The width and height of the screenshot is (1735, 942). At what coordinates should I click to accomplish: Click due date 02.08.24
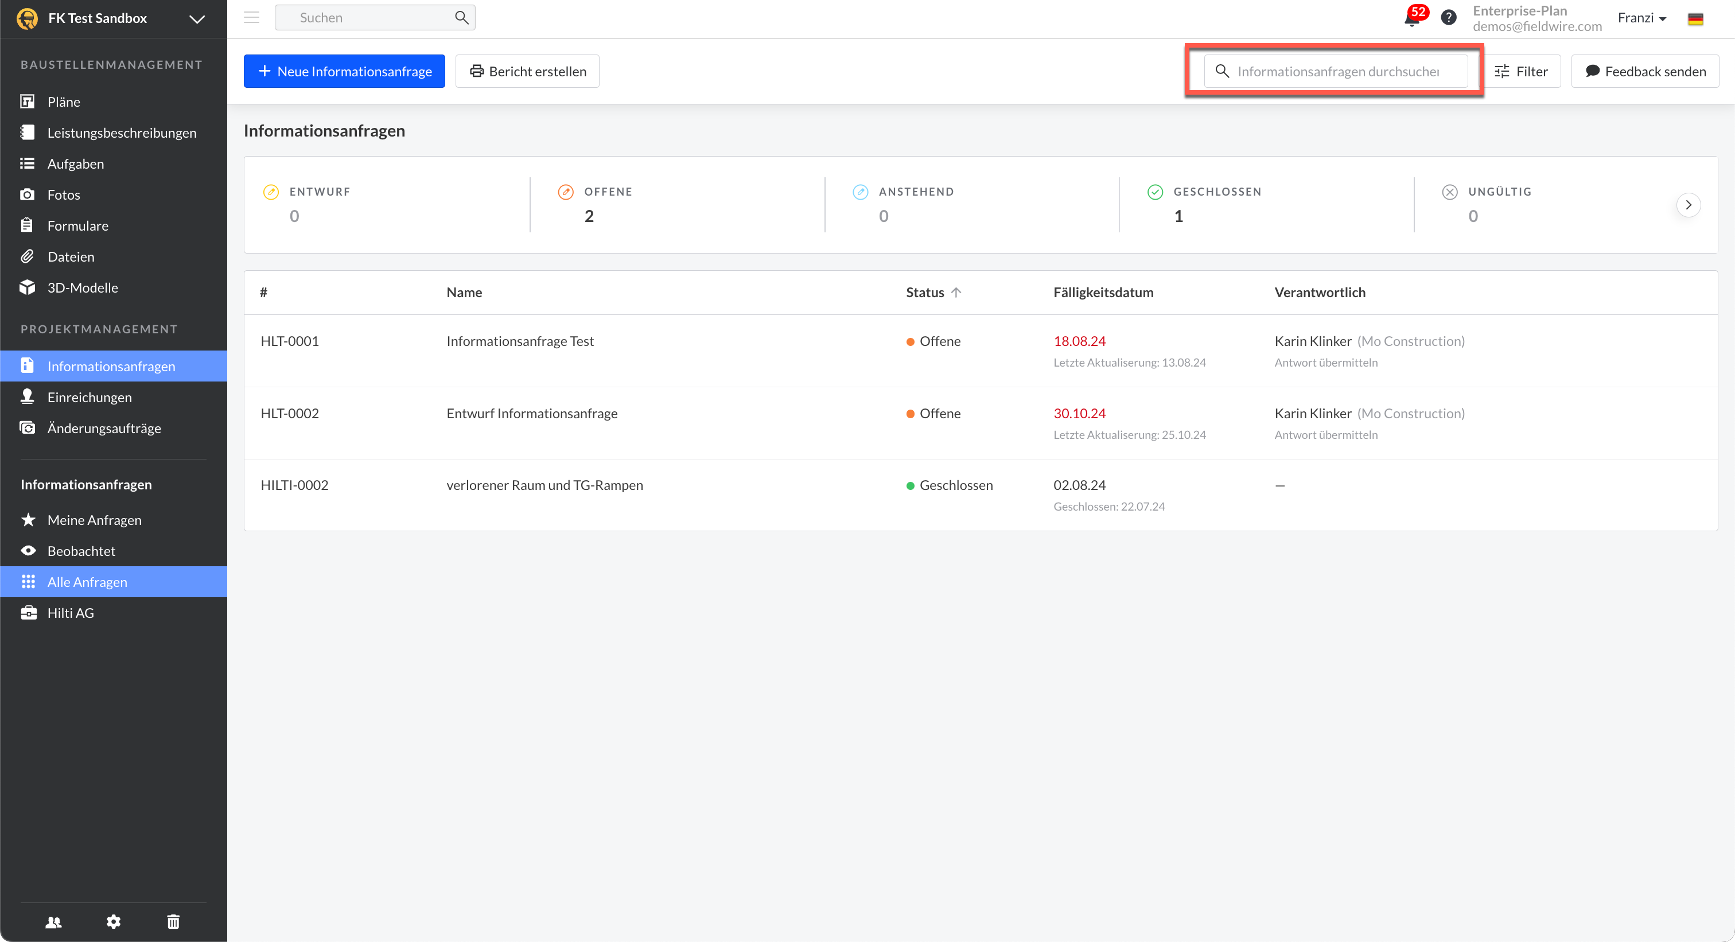coord(1080,485)
